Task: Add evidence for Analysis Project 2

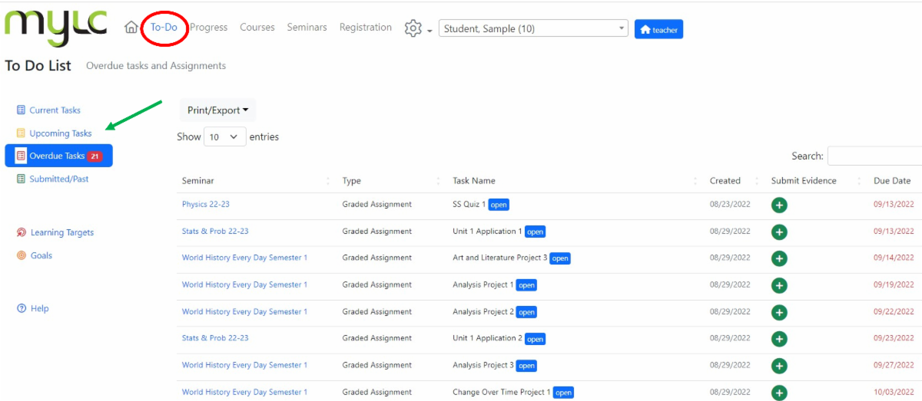Action: (x=779, y=312)
